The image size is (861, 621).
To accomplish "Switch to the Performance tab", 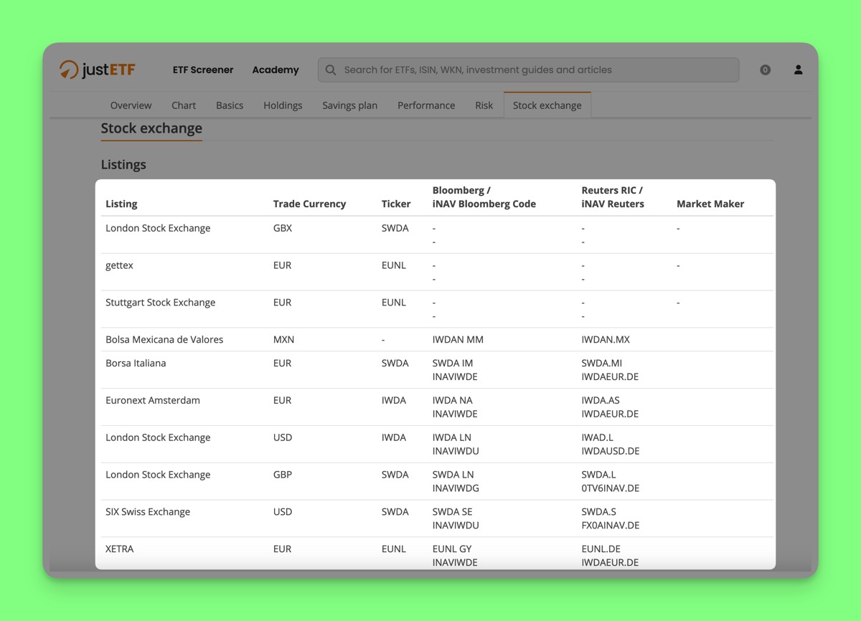I will click(x=426, y=105).
